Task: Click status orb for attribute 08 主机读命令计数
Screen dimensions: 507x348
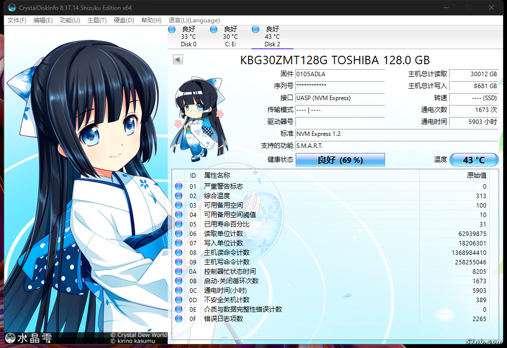Action: (179, 252)
